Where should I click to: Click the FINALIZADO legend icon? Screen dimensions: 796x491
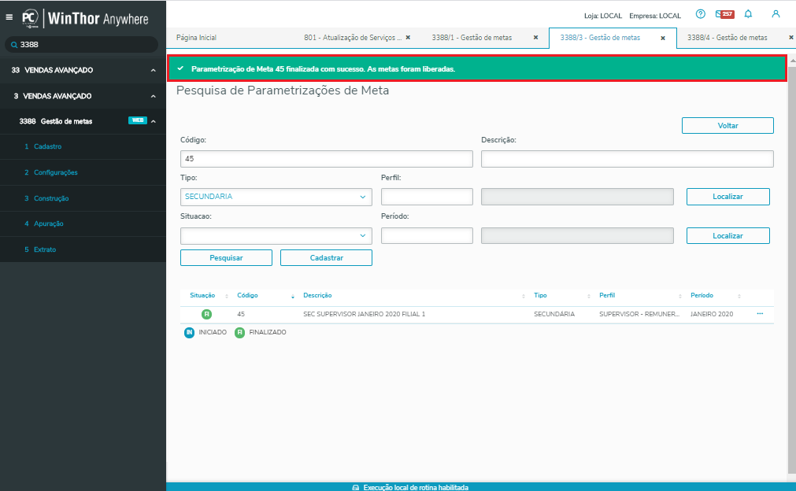239,332
